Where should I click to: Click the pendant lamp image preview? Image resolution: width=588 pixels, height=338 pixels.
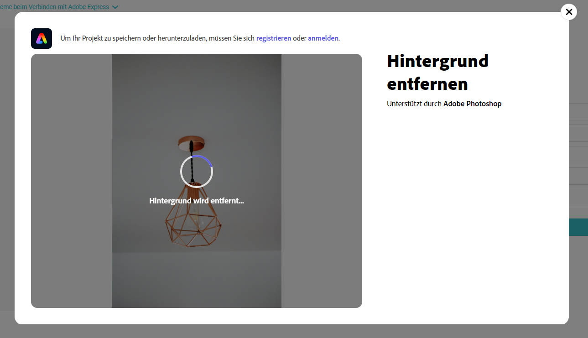click(x=197, y=181)
